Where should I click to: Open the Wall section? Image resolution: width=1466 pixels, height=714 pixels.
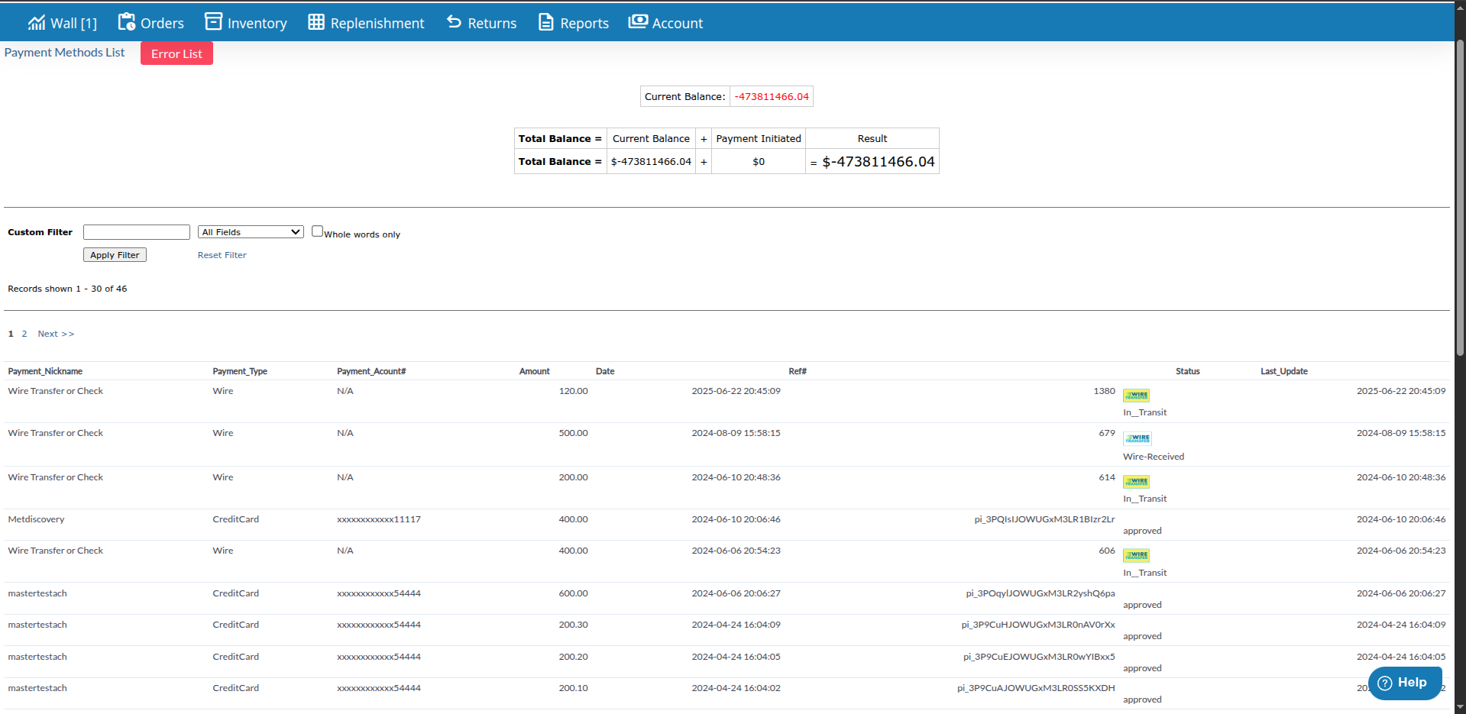click(x=62, y=22)
